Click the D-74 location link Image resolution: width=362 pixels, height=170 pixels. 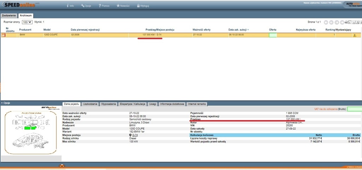tap(135, 135)
